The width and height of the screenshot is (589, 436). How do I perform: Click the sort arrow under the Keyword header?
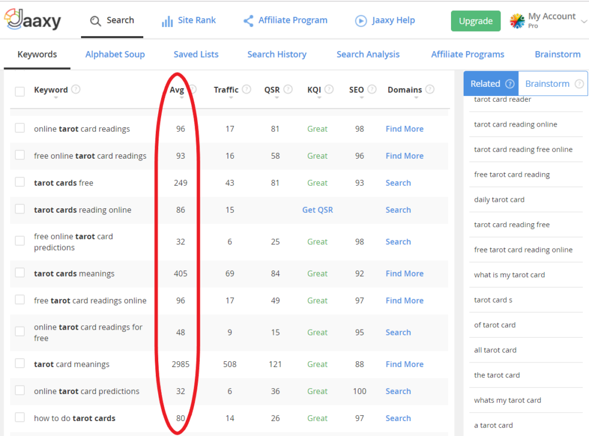56,98
